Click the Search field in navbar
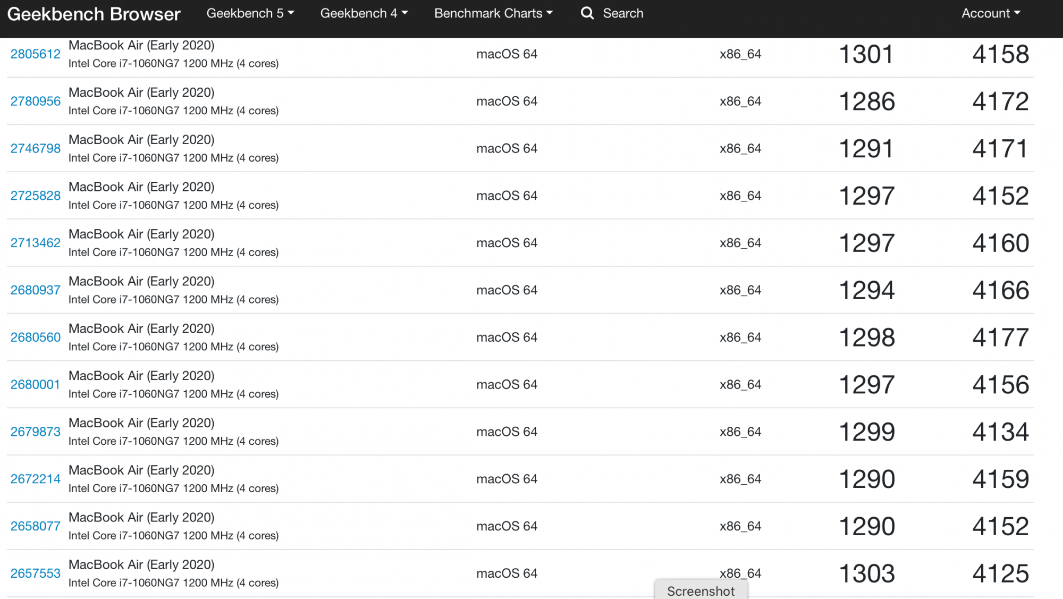1063x599 pixels. tap(623, 13)
